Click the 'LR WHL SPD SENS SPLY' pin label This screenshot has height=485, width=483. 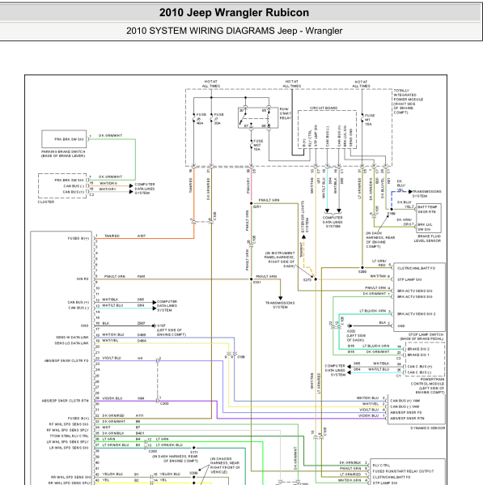68,442
